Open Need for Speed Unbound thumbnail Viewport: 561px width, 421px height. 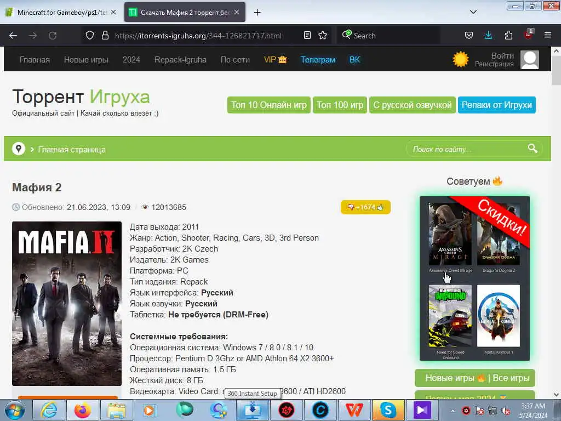pos(450,315)
